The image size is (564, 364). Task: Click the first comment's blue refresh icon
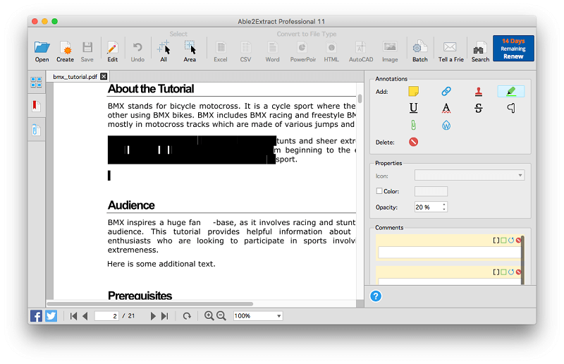pyautogui.click(x=510, y=240)
